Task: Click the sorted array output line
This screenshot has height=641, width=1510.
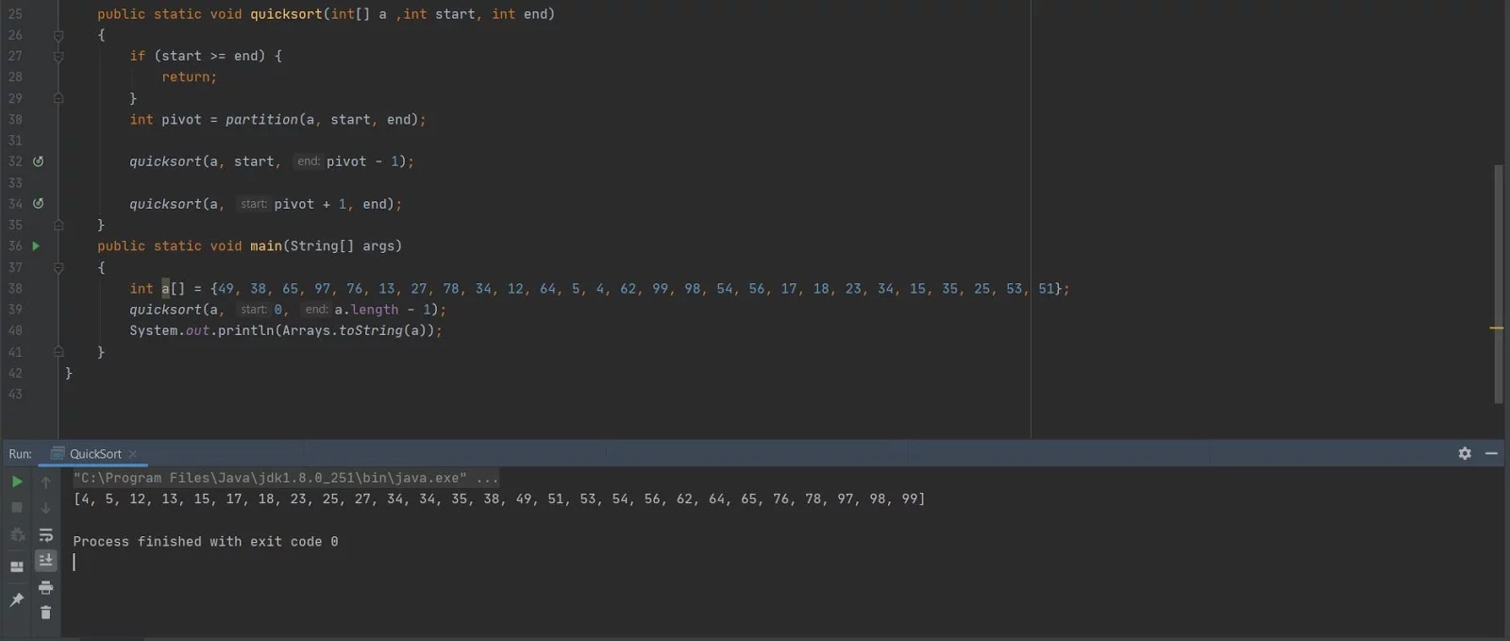Action: [x=499, y=498]
